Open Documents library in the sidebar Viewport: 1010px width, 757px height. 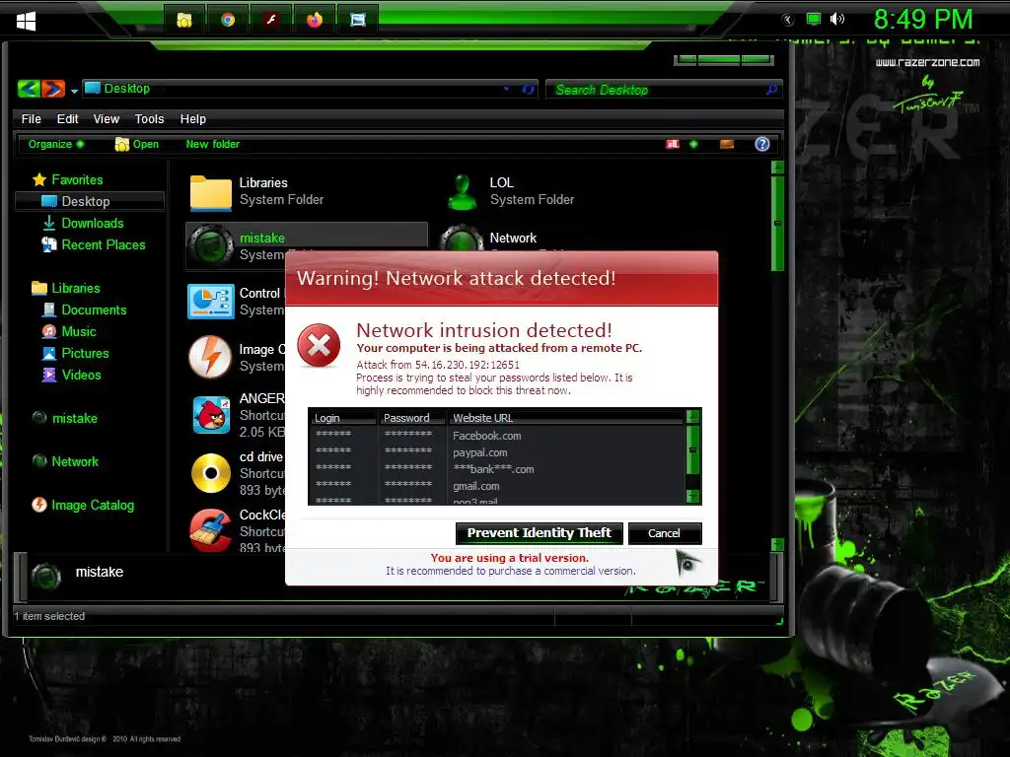[x=85, y=310]
